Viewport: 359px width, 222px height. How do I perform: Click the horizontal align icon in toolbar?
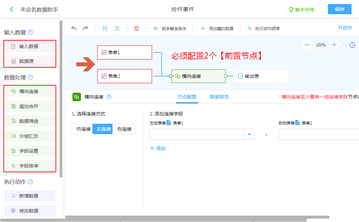(x=117, y=28)
